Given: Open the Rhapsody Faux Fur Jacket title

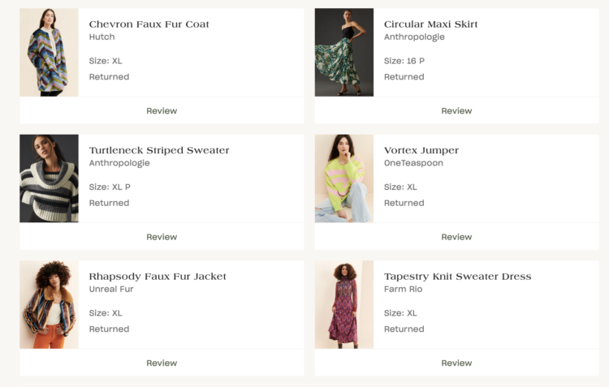Looking at the screenshot, I should [158, 277].
